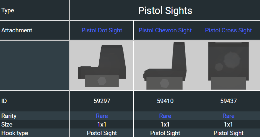Click Rare link in Chevron Sight column
Image resolution: width=260 pixels, height=137 pixels.
(x=165, y=116)
